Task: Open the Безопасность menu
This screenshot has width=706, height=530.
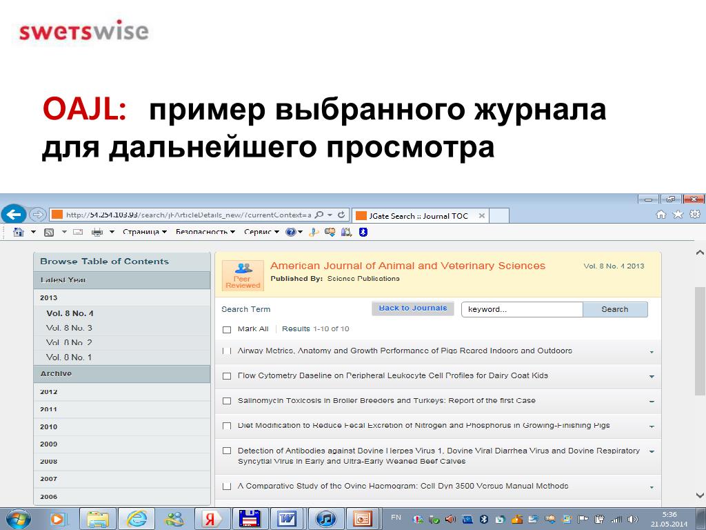Action: pos(205,232)
